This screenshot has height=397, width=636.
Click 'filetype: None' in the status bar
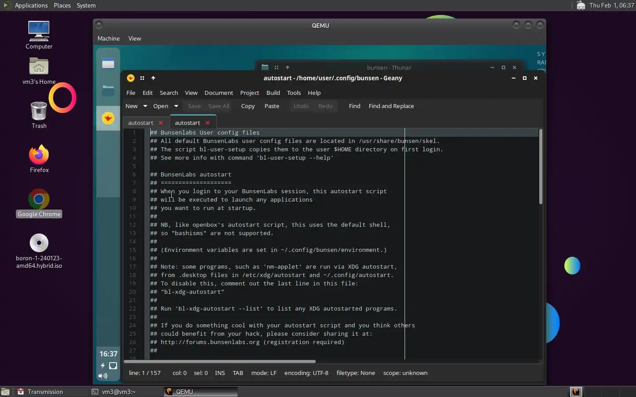click(x=356, y=373)
